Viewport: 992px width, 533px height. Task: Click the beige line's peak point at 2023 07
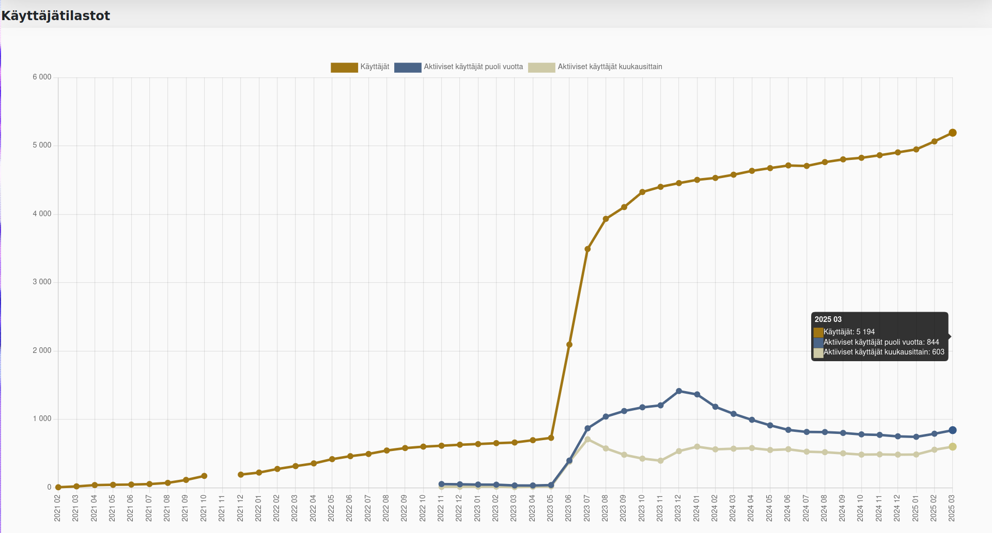tap(587, 439)
